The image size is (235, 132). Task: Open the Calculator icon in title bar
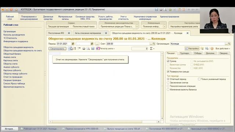tap(180, 10)
